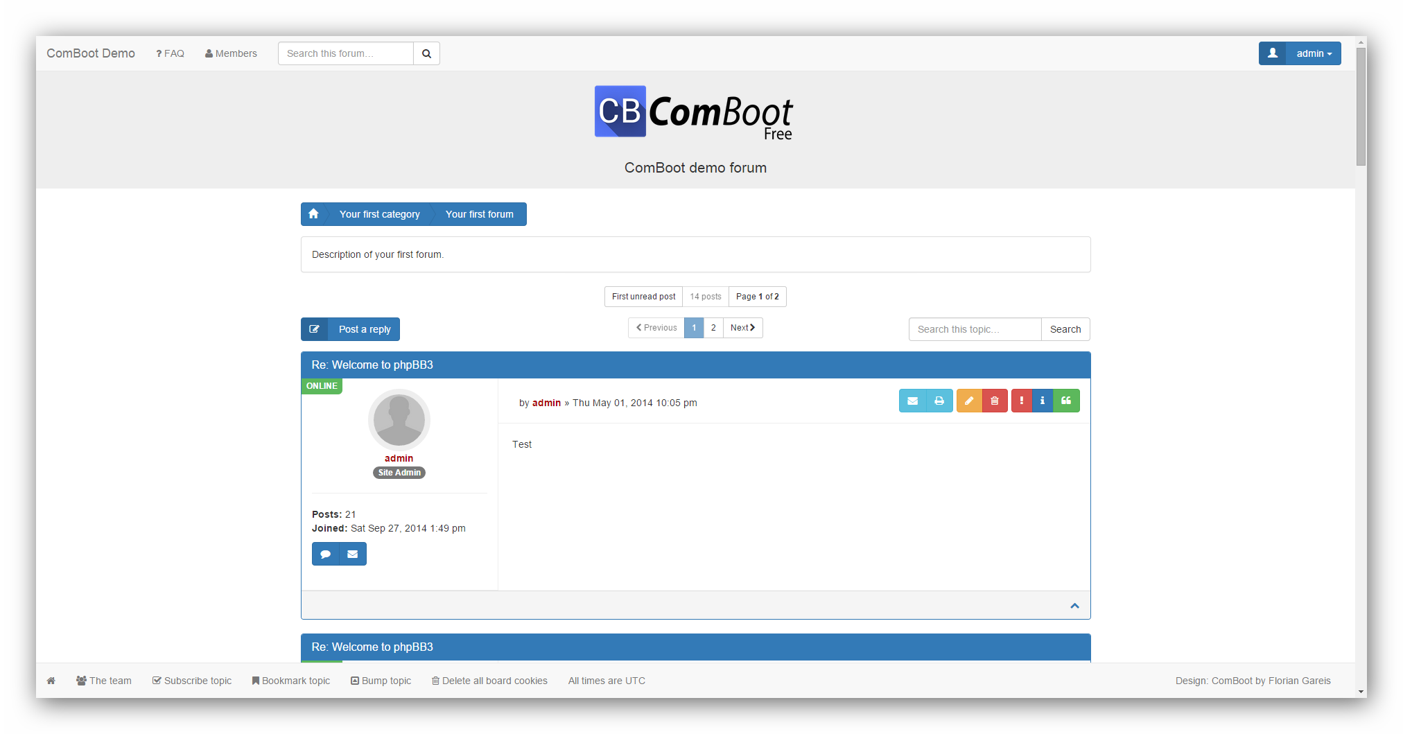This screenshot has height=734, width=1403.
Task: Open Your first category breadcrumb
Action: (x=379, y=214)
